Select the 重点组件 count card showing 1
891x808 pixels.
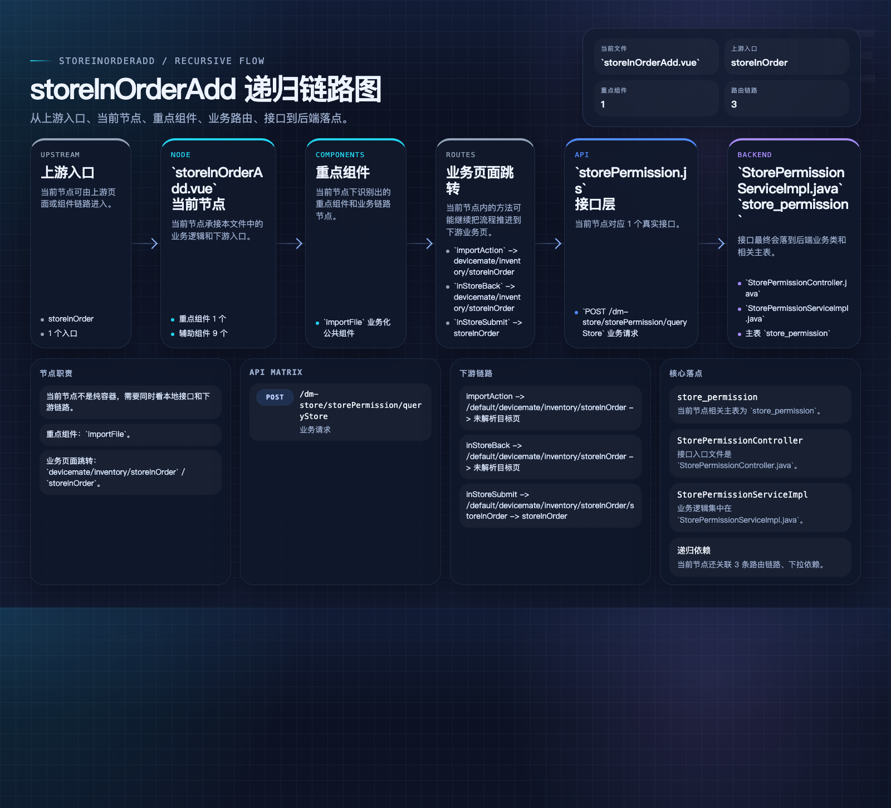pyautogui.click(x=657, y=98)
